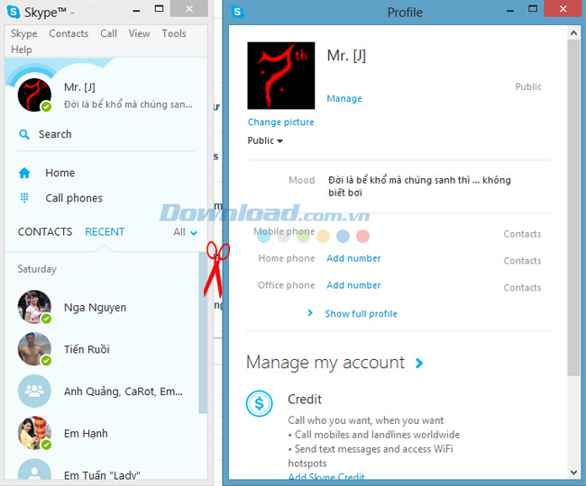Switch to the CONTACTS tab

tap(45, 232)
